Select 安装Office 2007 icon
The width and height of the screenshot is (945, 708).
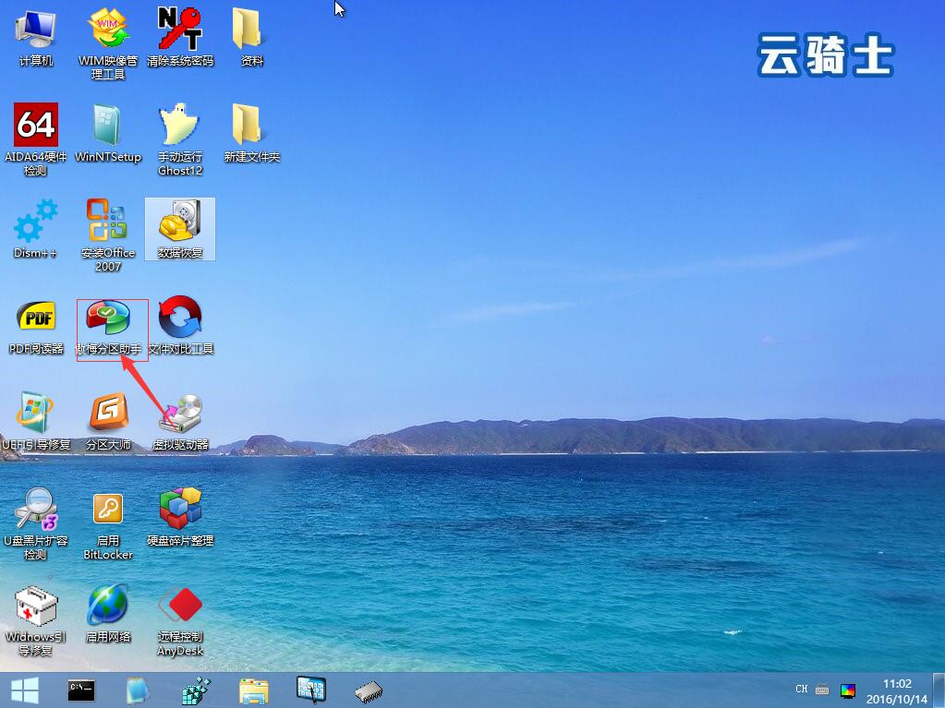(x=108, y=235)
